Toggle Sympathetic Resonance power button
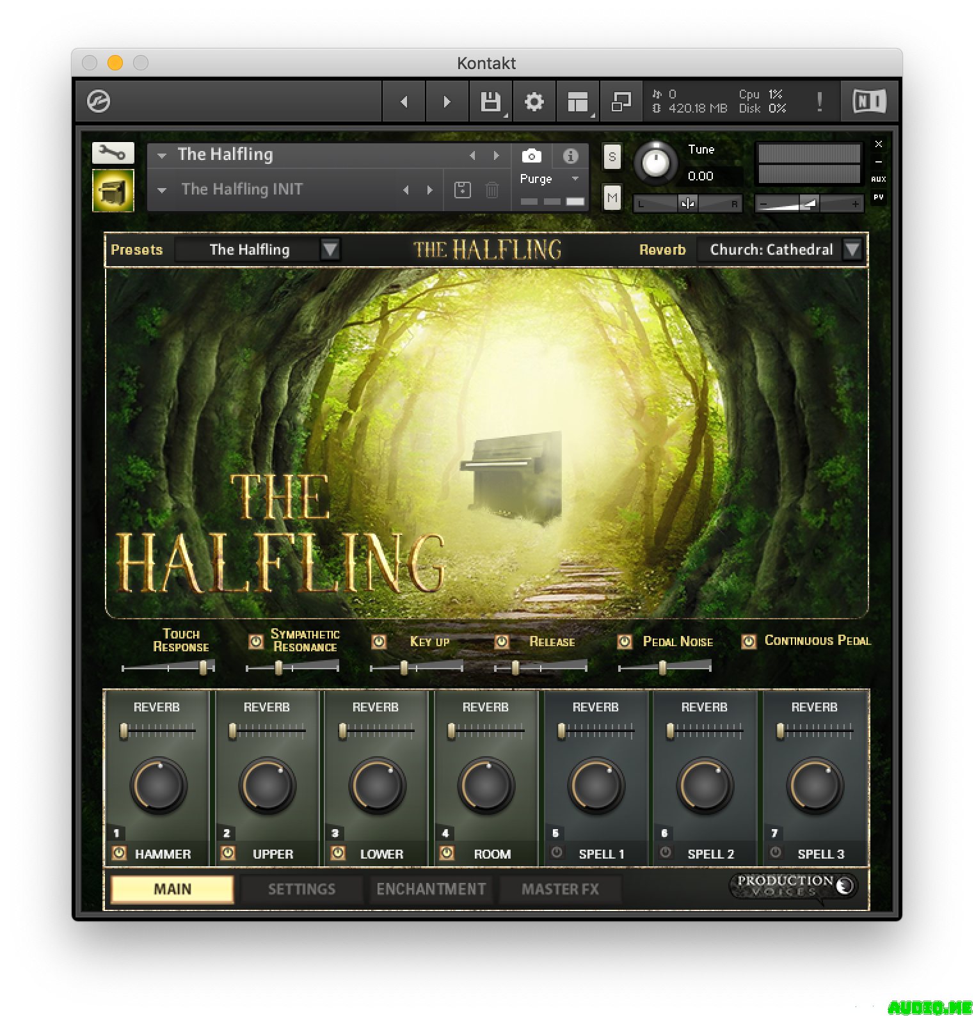 (x=255, y=641)
